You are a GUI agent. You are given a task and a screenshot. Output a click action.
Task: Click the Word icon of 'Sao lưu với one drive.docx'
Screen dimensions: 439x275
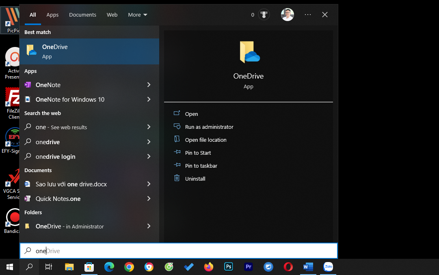28,184
